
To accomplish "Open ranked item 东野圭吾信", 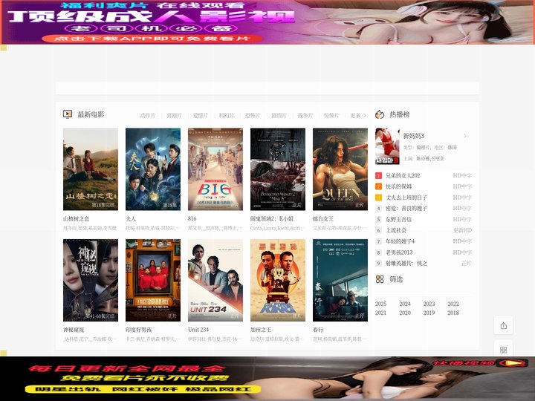I will click(x=398, y=219).
